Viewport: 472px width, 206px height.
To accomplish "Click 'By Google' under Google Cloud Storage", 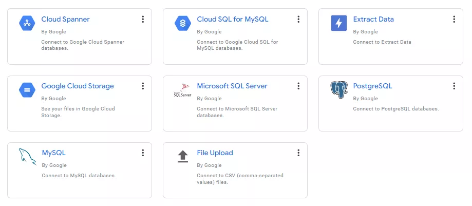I will 53,99.
